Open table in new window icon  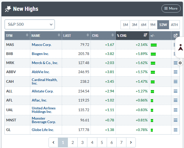pyautogui.click(x=175, y=35)
